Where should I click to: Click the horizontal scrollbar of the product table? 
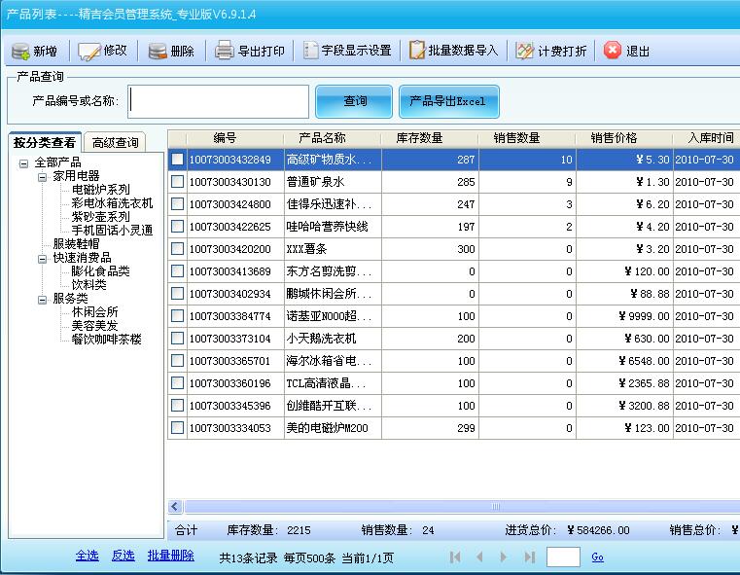click(457, 507)
